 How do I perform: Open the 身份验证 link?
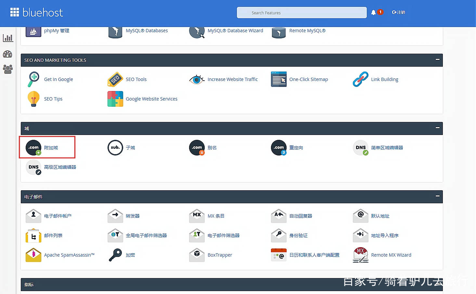click(x=298, y=235)
